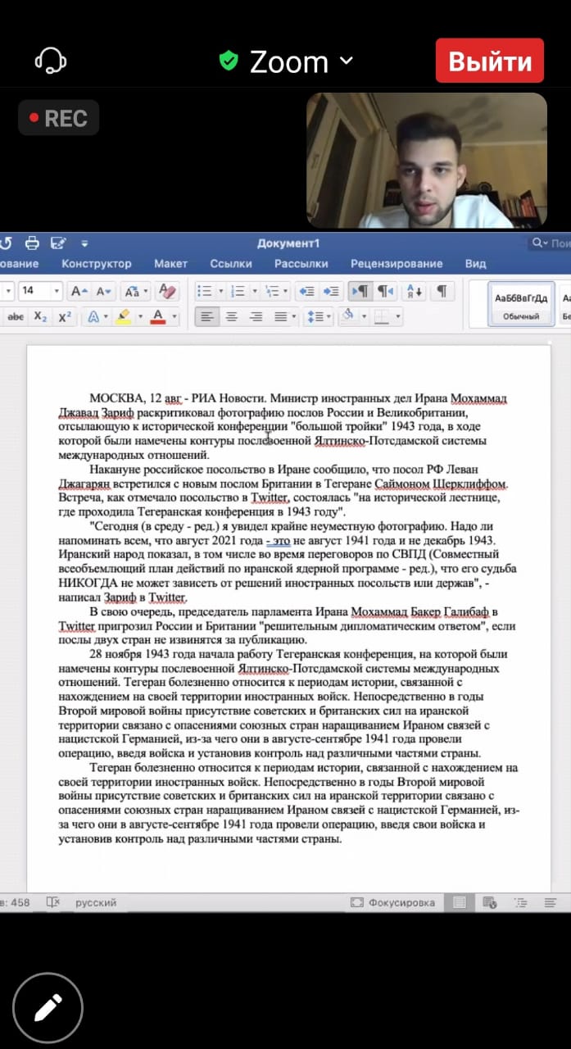Expand the Zoom meeting info chevron

pos(346,61)
